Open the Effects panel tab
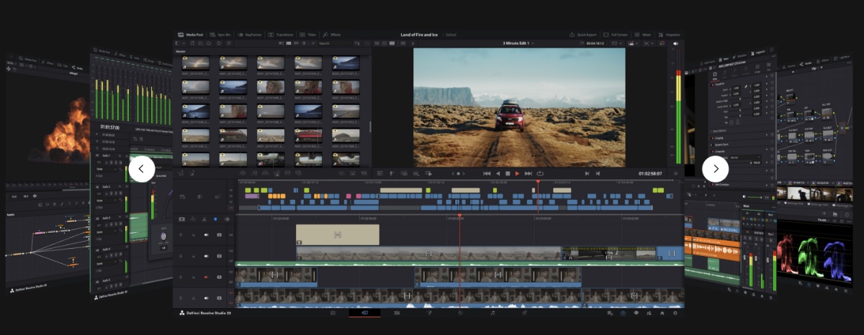864x335 pixels. (332, 35)
